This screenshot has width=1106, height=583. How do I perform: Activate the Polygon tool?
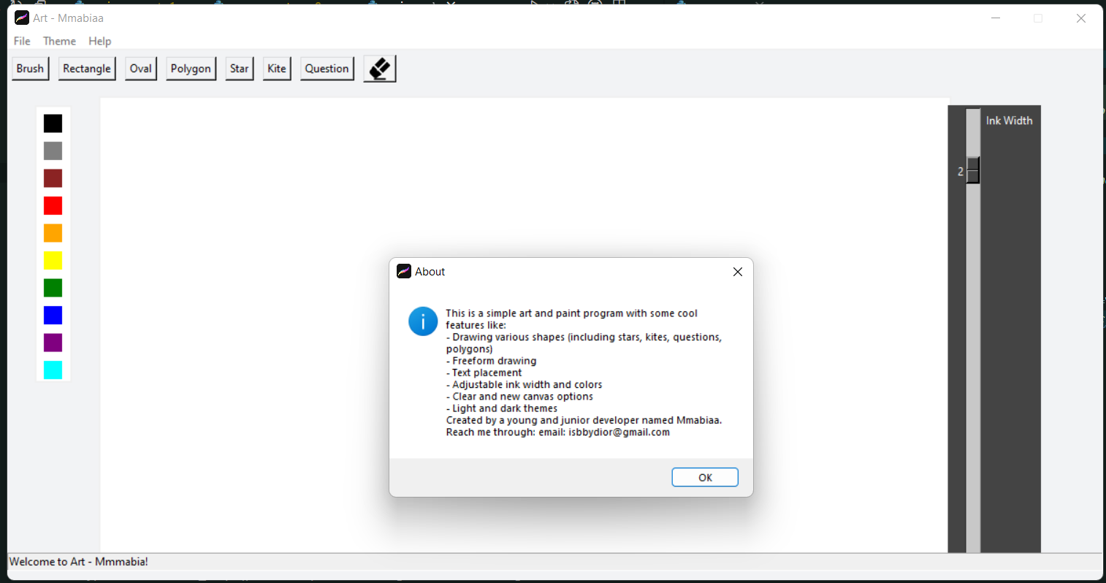point(191,69)
